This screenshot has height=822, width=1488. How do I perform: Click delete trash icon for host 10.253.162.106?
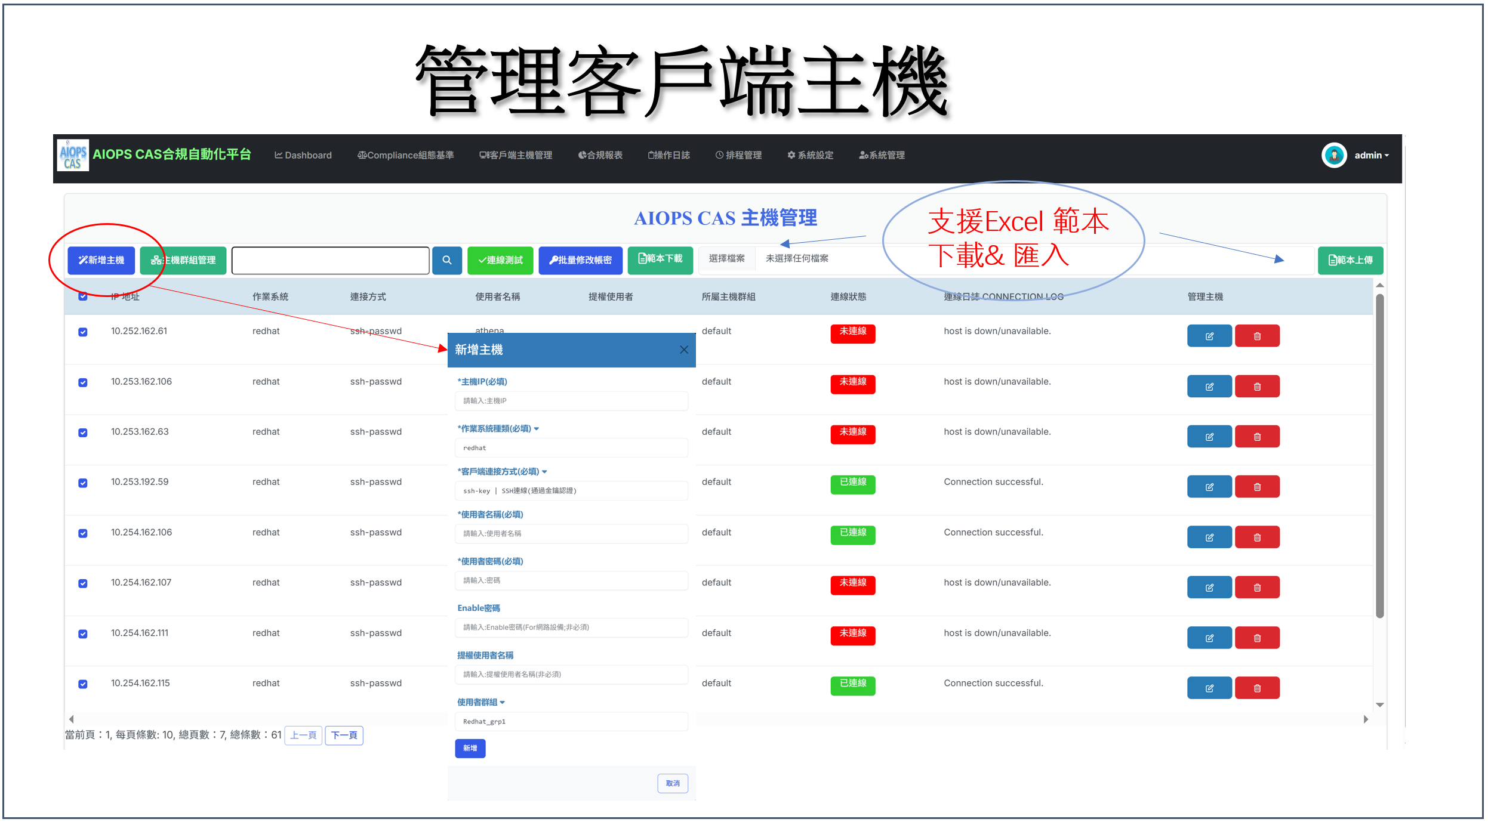[x=1256, y=386]
